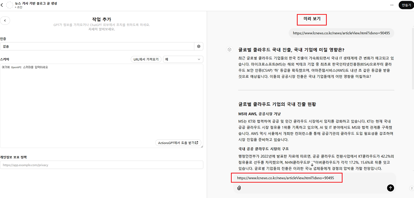
Task: Attach a file using the paperclip icon
Action: (x=239, y=188)
